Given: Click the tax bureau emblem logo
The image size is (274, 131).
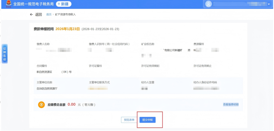Looking at the screenshot, I should tap(9, 4).
